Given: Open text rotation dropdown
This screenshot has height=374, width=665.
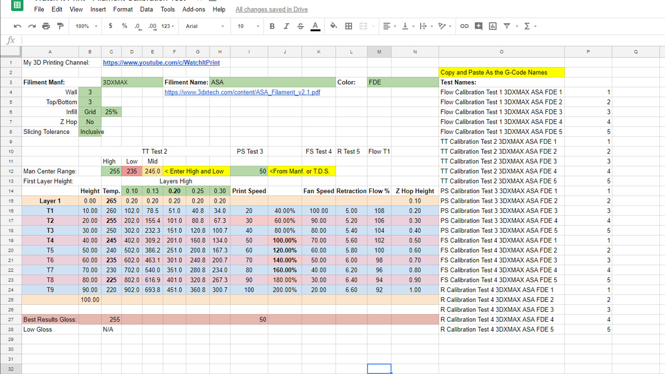Looking at the screenshot, I should [x=445, y=26].
